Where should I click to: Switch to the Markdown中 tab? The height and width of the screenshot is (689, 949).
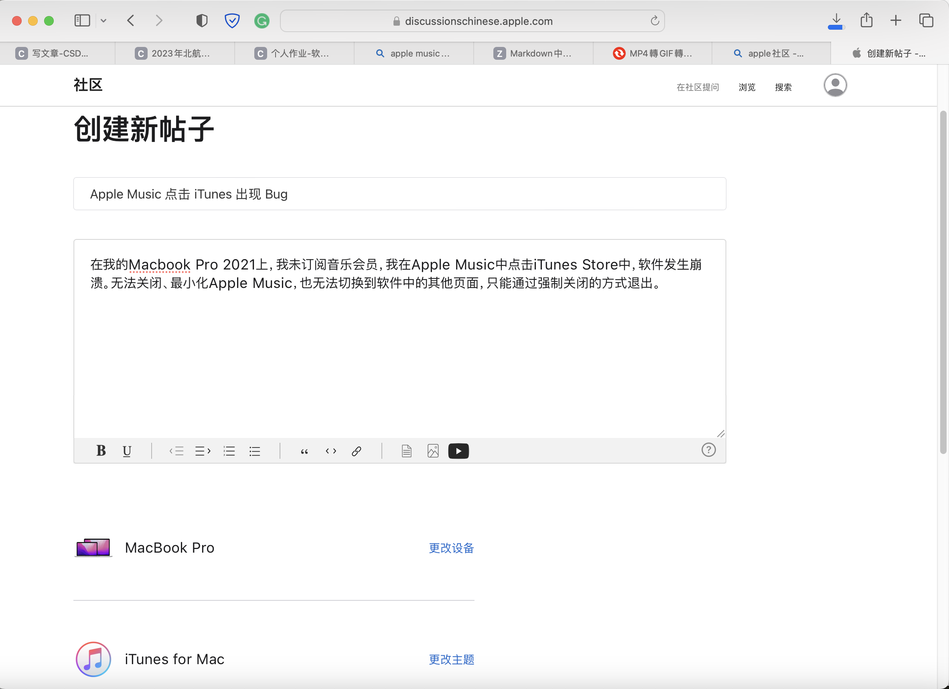[x=533, y=53]
